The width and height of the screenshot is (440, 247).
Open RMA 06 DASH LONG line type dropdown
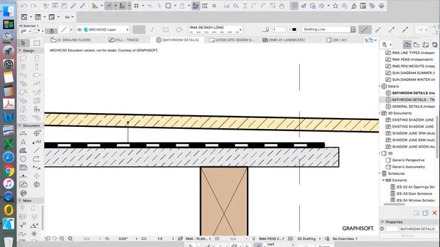215,29
